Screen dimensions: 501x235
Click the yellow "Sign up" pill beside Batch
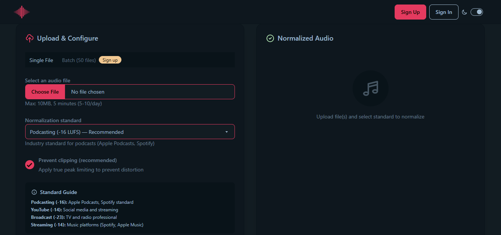[x=110, y=59]
